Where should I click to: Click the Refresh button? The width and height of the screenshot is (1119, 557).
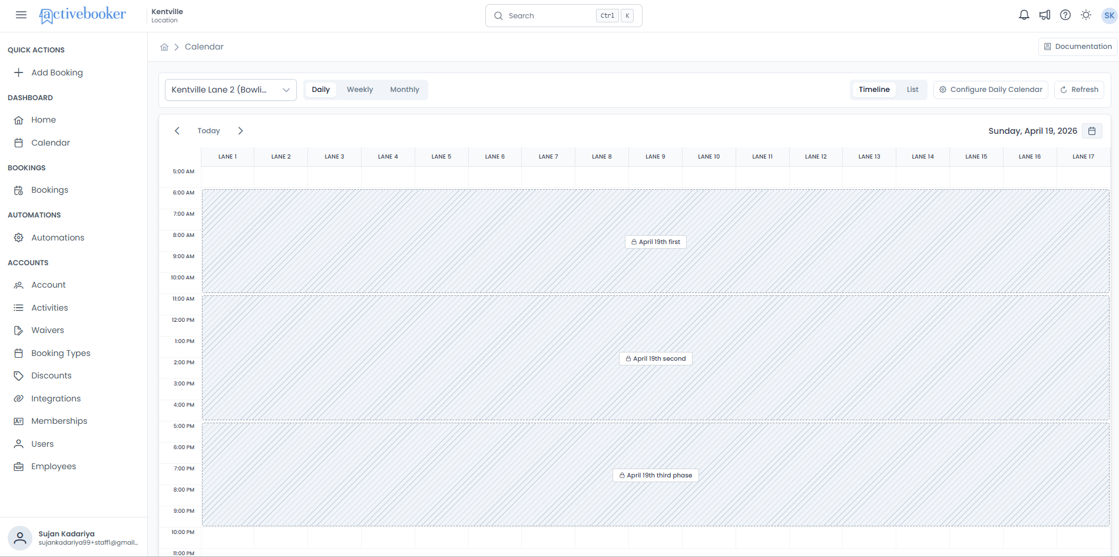coord(1079,90)
